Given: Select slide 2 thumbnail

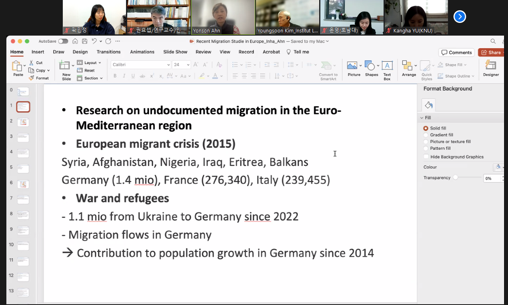Looking at the screenshot, I should [x=23, y=122].
